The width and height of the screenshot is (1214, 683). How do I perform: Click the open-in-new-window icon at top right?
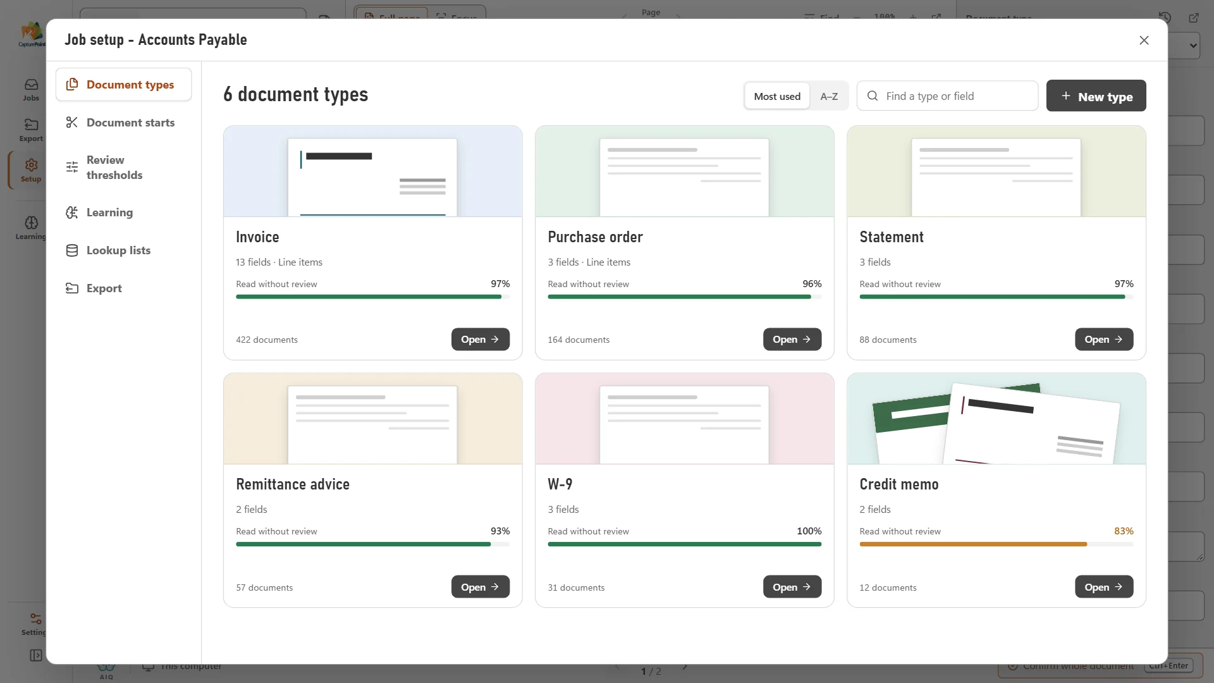[x=1194, y=18]
